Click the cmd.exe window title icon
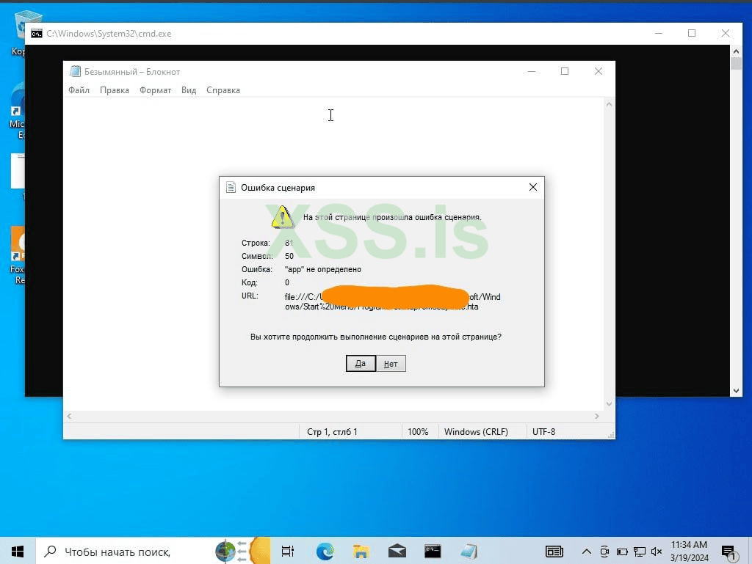The image size is (752, 564). [37, 34]
